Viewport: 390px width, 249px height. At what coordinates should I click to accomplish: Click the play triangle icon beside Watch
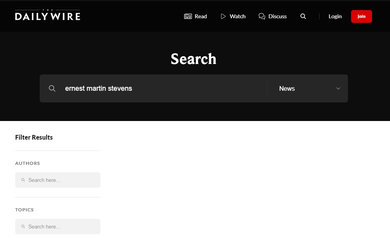tap(223, 16)
